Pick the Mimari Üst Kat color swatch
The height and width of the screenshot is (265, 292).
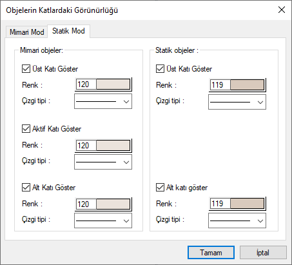click(113, 84)
